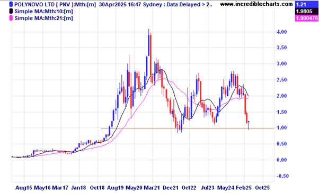Click the 1.9805 moving average value box
This screenshot has height=193, width=319.
pyautogui.click(x=306, y=11)
